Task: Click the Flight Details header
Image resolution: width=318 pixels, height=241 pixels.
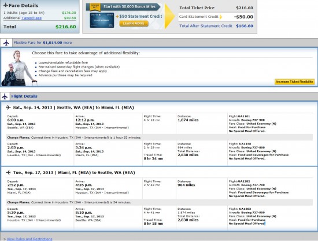Action: tap(24, 97)
